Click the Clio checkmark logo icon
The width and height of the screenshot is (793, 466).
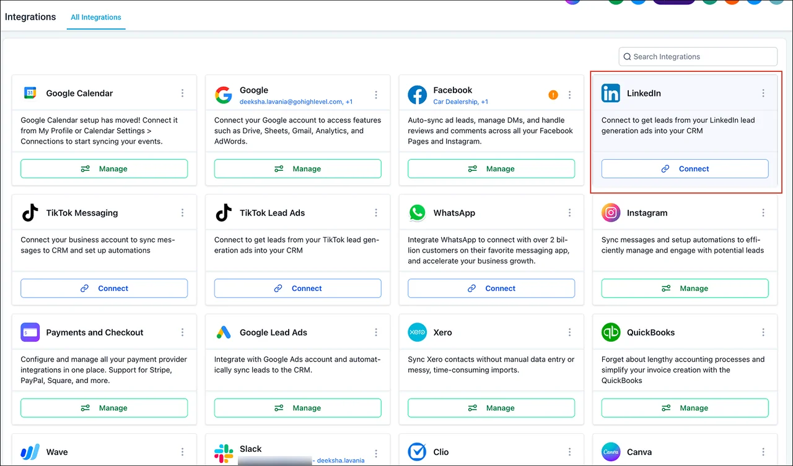[418, 452]
